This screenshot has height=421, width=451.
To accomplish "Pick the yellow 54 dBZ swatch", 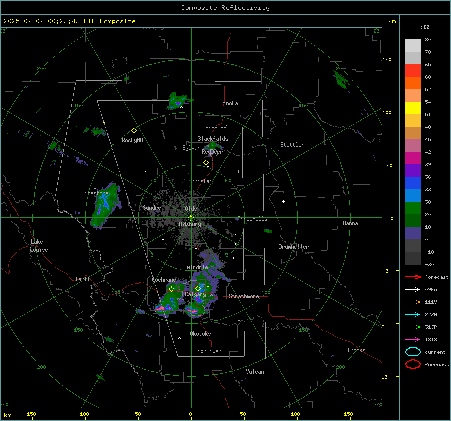I will click(413, 108).
